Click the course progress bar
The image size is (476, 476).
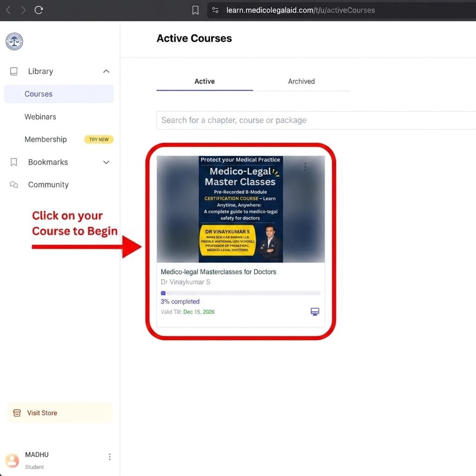point(240,293)
